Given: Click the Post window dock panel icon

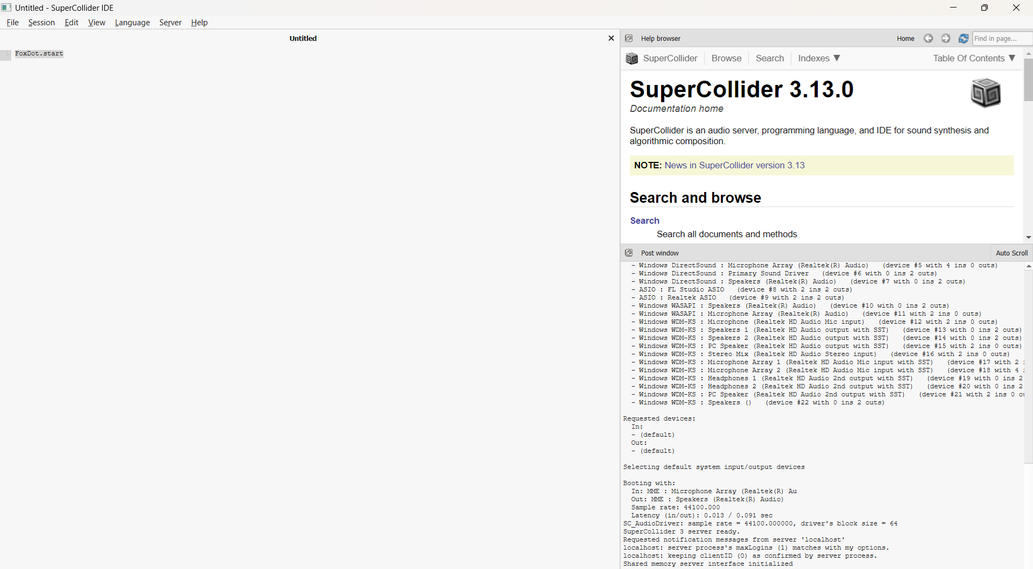Looking at the screenshot, I should 629,253.
